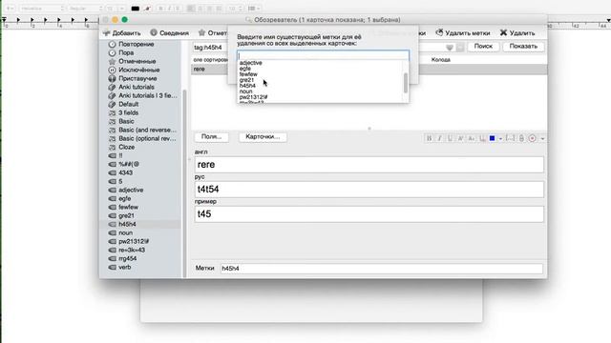The width and height of the screenshot is (611, 343).
Task: Toggle Superscript in editor toolbar
Action: pyautogui.click(x=460, y=138)
